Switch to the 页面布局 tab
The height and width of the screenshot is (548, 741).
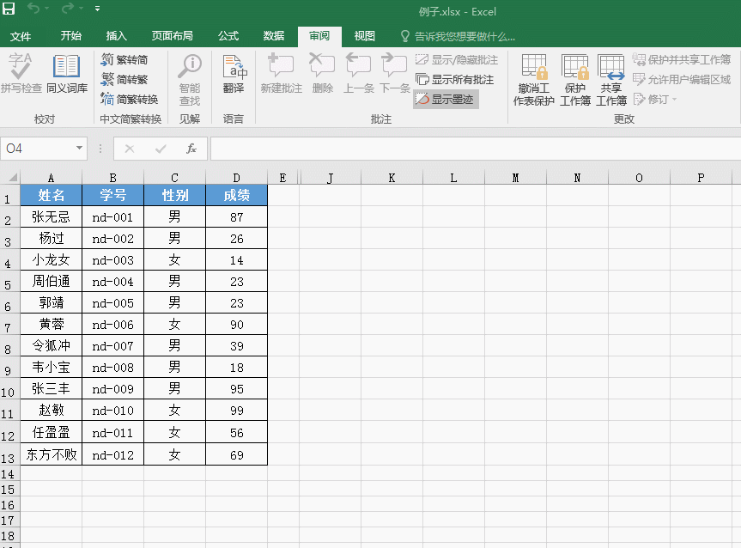pyautogui.click(x=172, y=36)
